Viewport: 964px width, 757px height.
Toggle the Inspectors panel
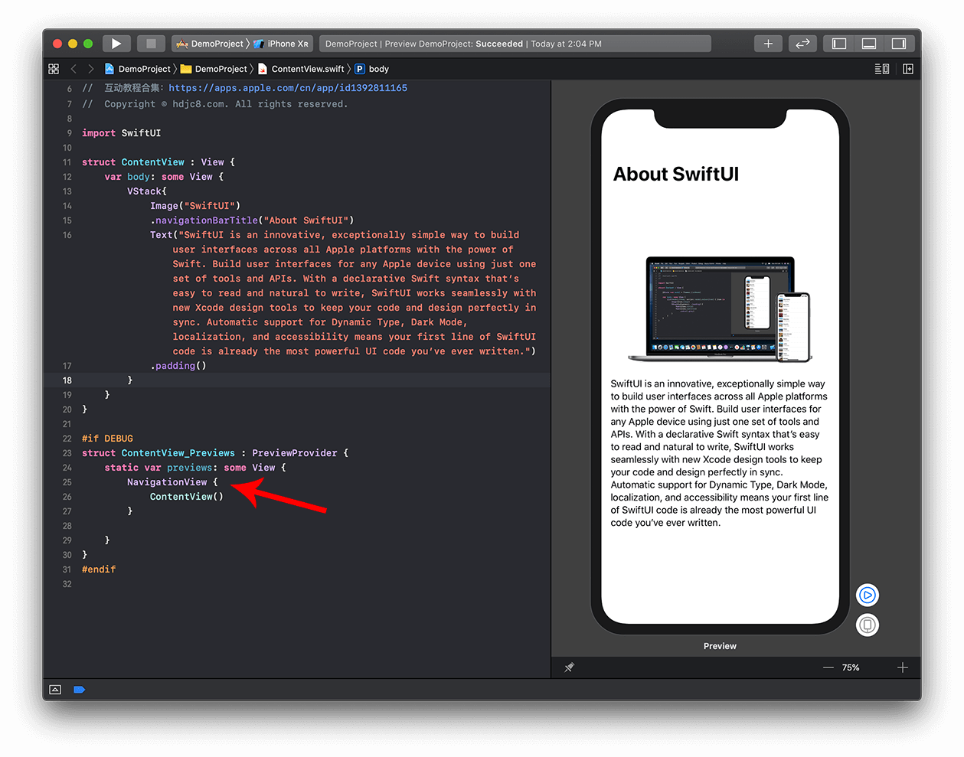[899, 44]
